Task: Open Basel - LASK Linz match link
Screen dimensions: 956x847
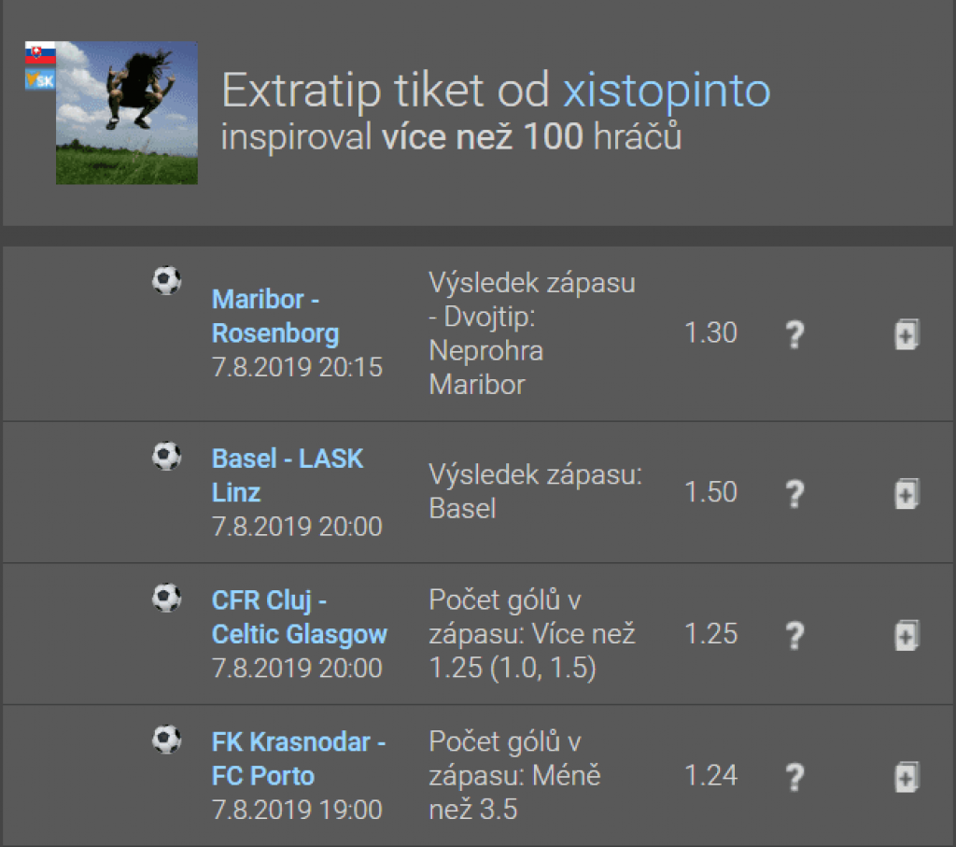Action: coord(287,475)
